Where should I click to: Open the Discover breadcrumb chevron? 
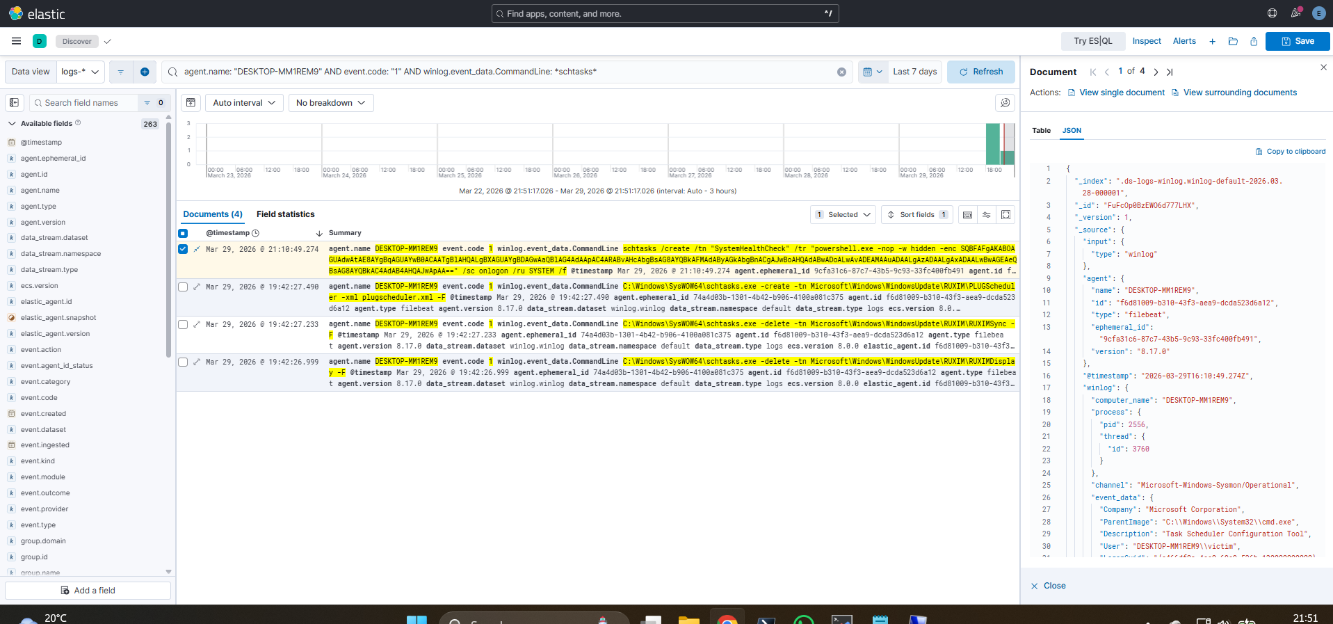(107, 42)
